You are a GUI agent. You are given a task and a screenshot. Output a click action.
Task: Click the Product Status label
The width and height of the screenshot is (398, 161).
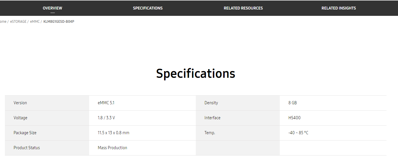(x=27, y=148)
